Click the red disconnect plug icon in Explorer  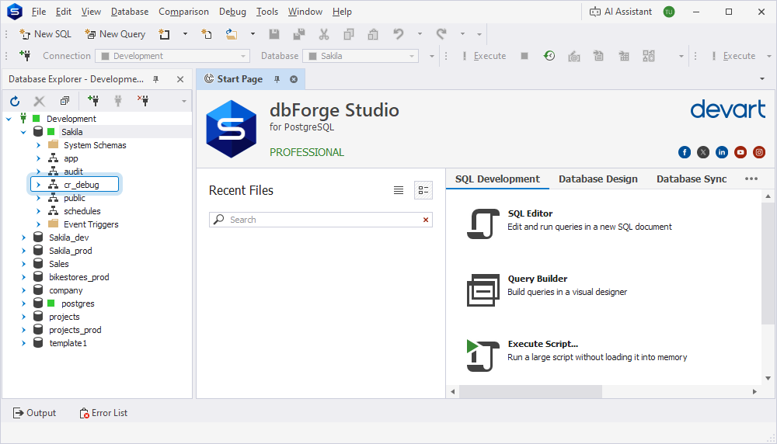click(143, 101)
